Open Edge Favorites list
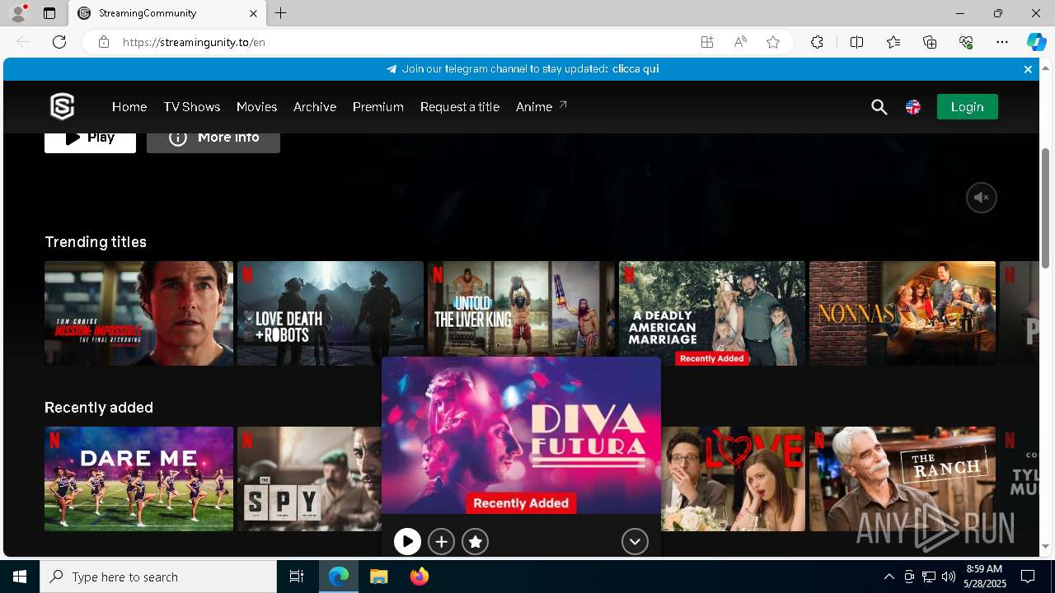 893,42
